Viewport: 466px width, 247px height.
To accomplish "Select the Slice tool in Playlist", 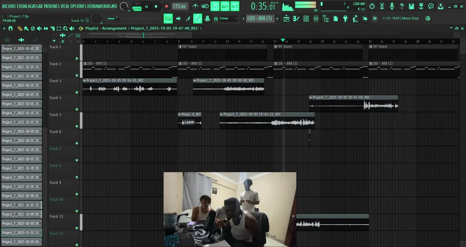I will pyautogui.click(x=52, y=28).
